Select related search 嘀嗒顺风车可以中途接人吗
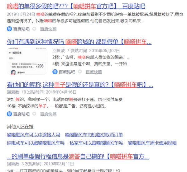Screen dimensions: 187x172 click(x=33, y=135)
